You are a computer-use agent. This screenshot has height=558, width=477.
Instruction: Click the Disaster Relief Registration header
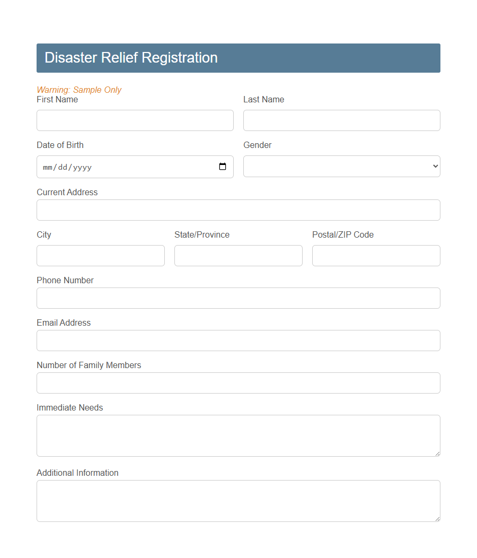click(x=130, y=57)
